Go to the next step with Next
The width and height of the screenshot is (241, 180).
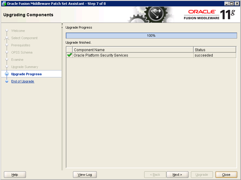177,175
